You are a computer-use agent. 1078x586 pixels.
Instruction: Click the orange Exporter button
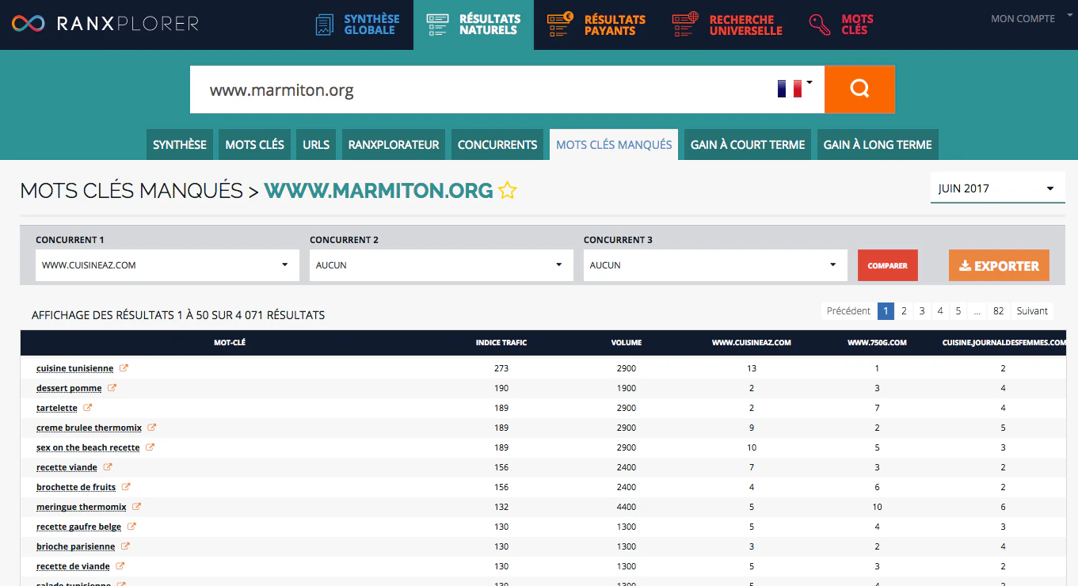(999, 266)
